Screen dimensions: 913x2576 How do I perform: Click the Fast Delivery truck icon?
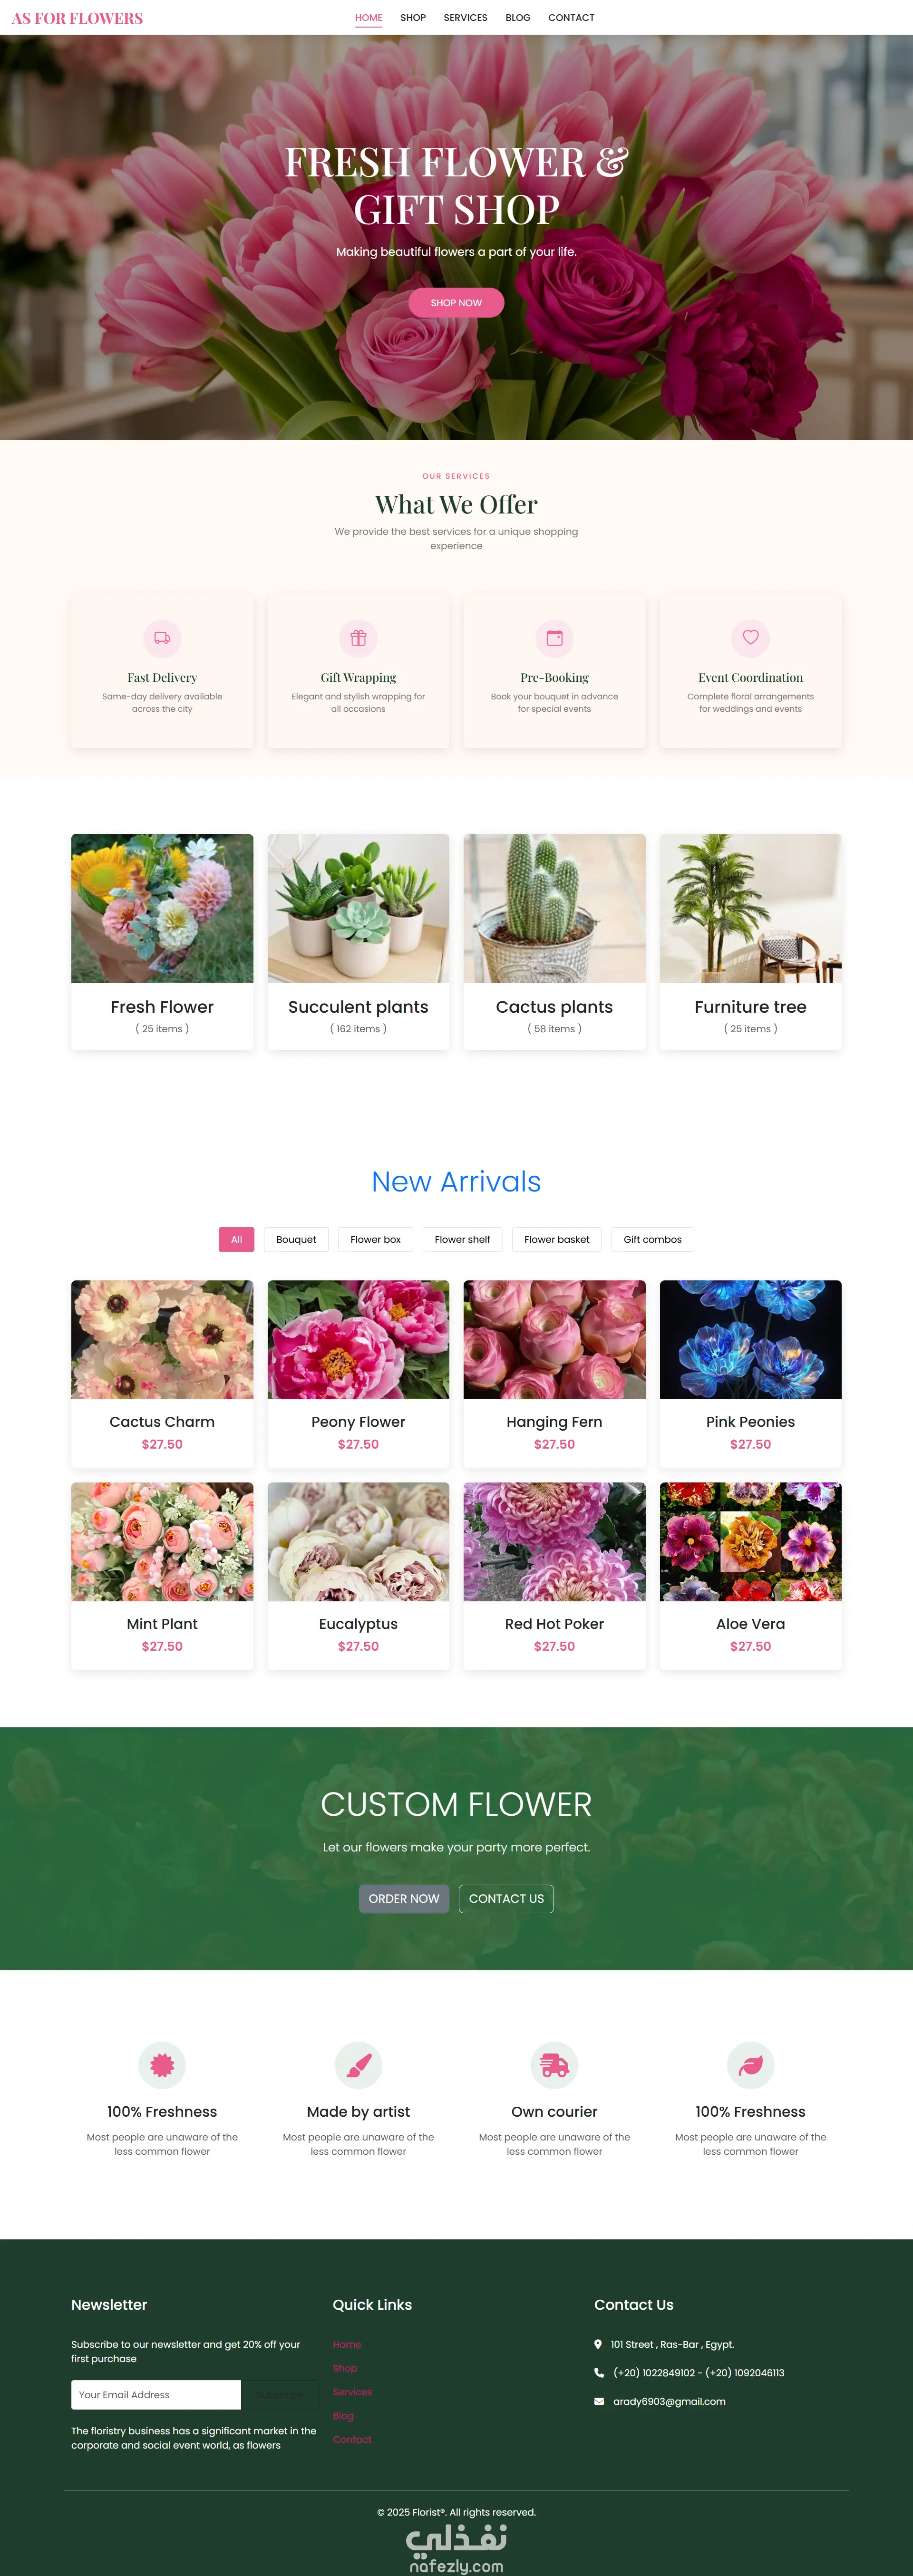coord(162,638)
